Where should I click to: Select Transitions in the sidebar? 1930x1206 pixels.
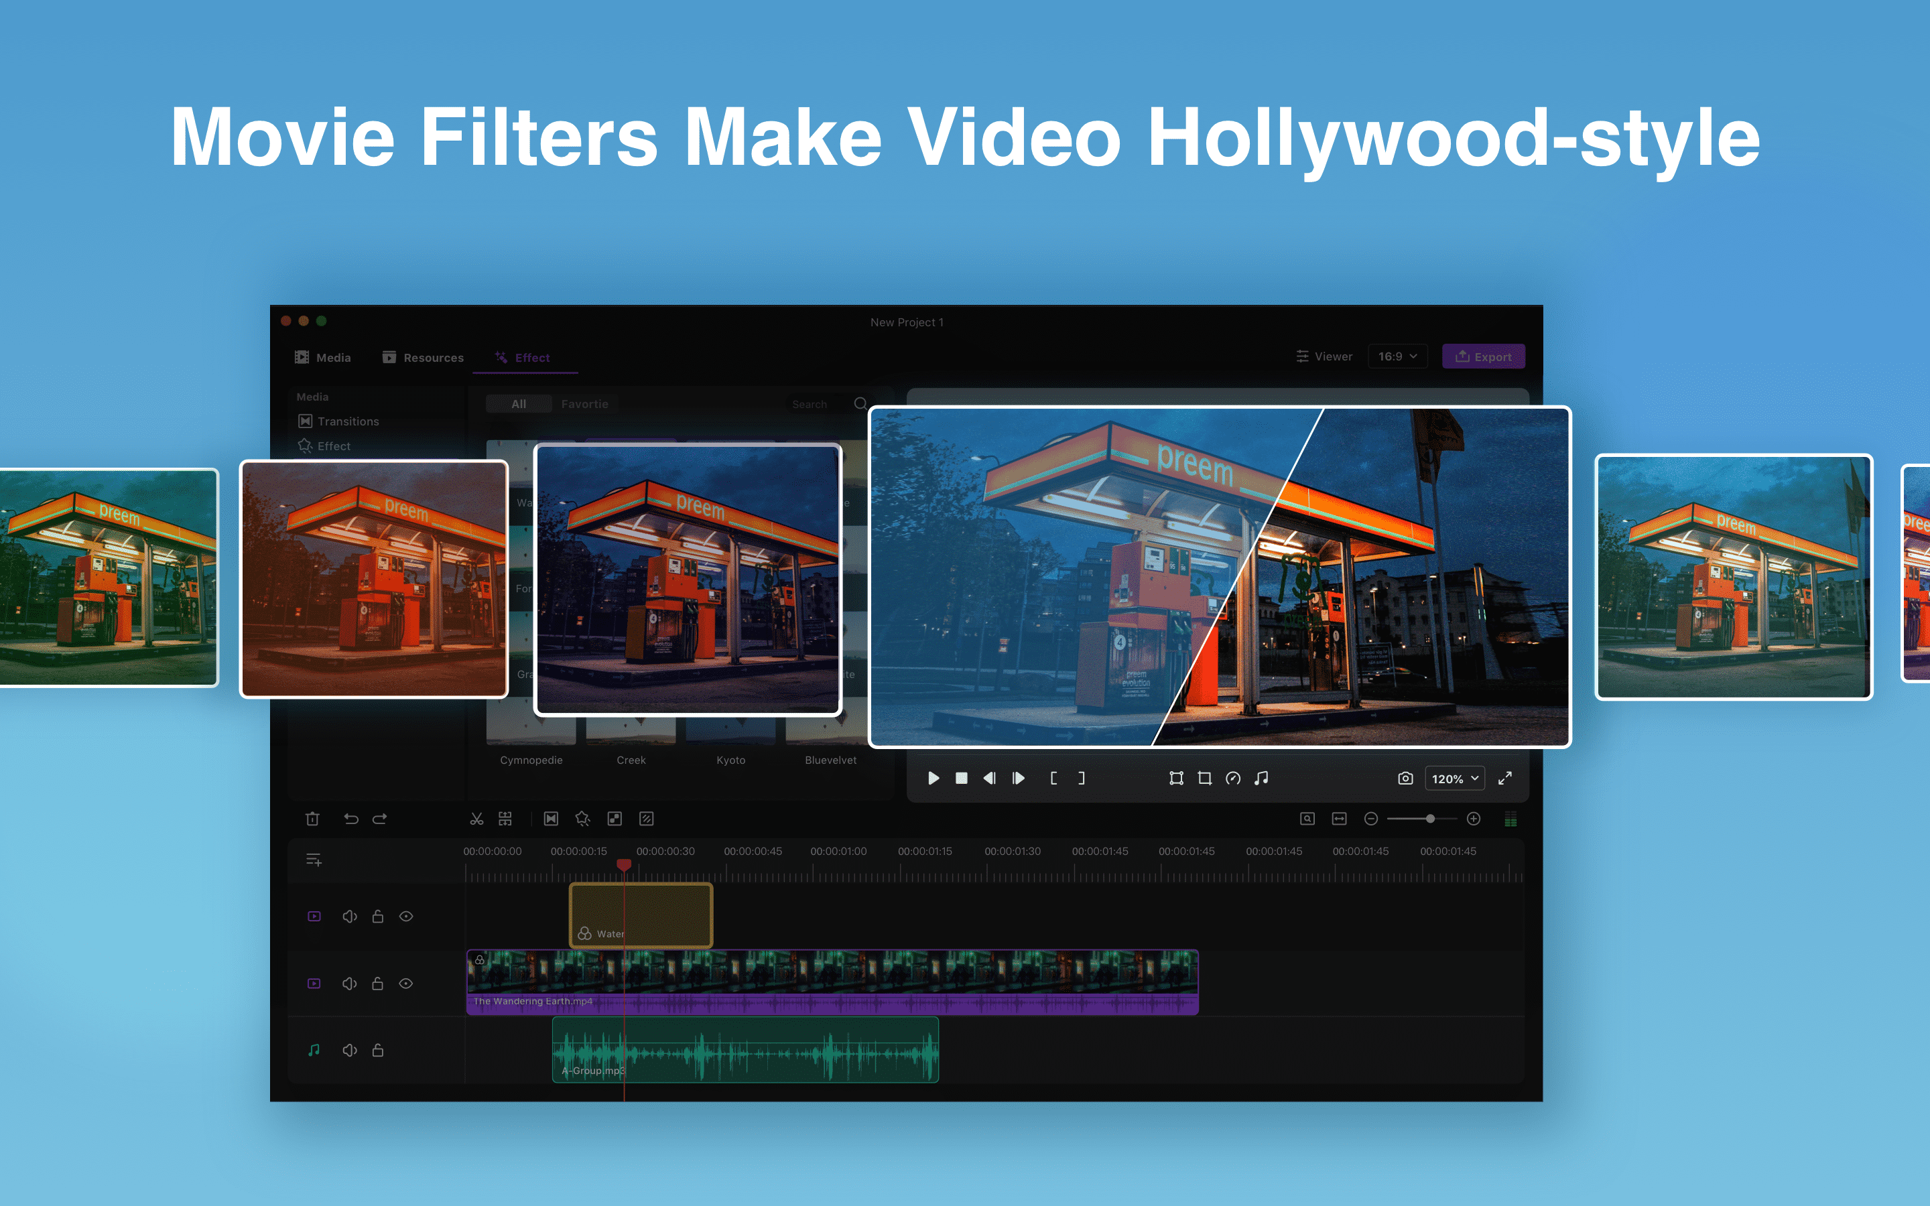[348, 421]
